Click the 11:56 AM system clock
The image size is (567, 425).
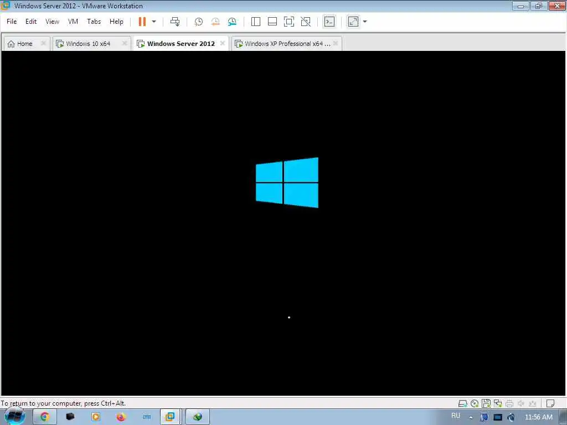coord(538,417)
